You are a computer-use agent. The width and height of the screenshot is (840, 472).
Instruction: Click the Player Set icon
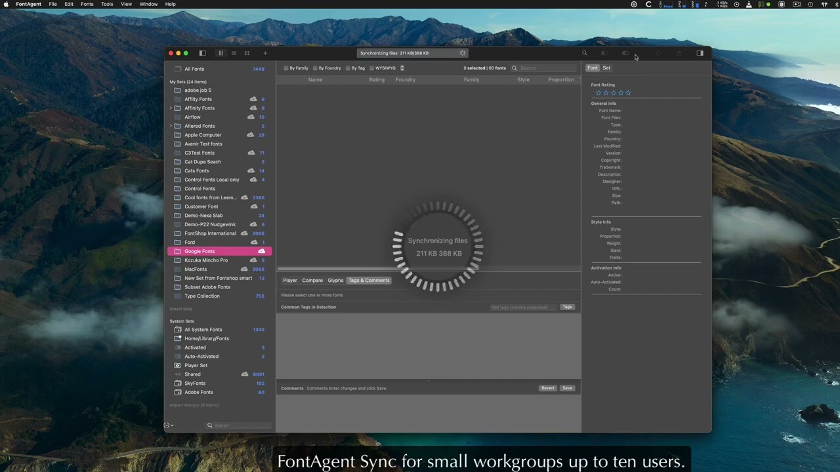177,365
